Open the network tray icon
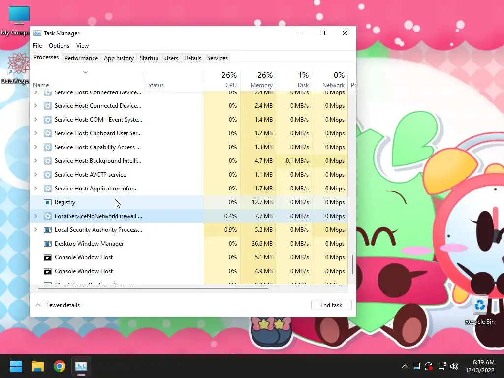Viewport: 504px width, 378px height. coord(442,366)
